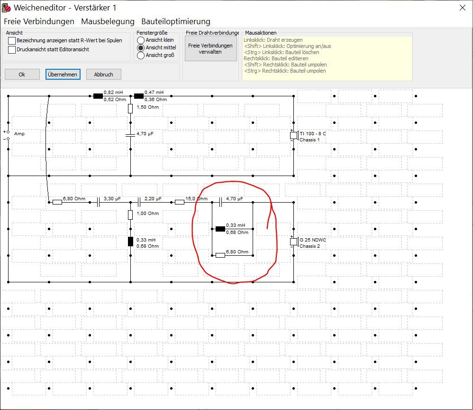Enable Druckansicht statt Editoransicht checkbox

tap(12, 49)
